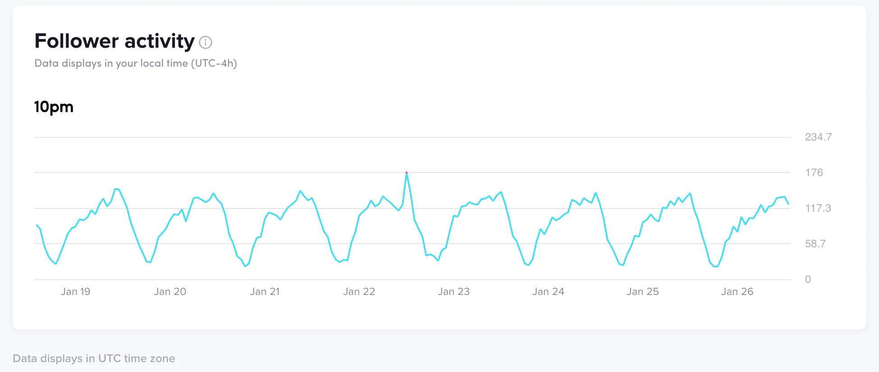Click the 10pm peak time label
Image resolution: width=879 pixels, height=372 pixels.
pyautogui.click(x=54, y=107)
